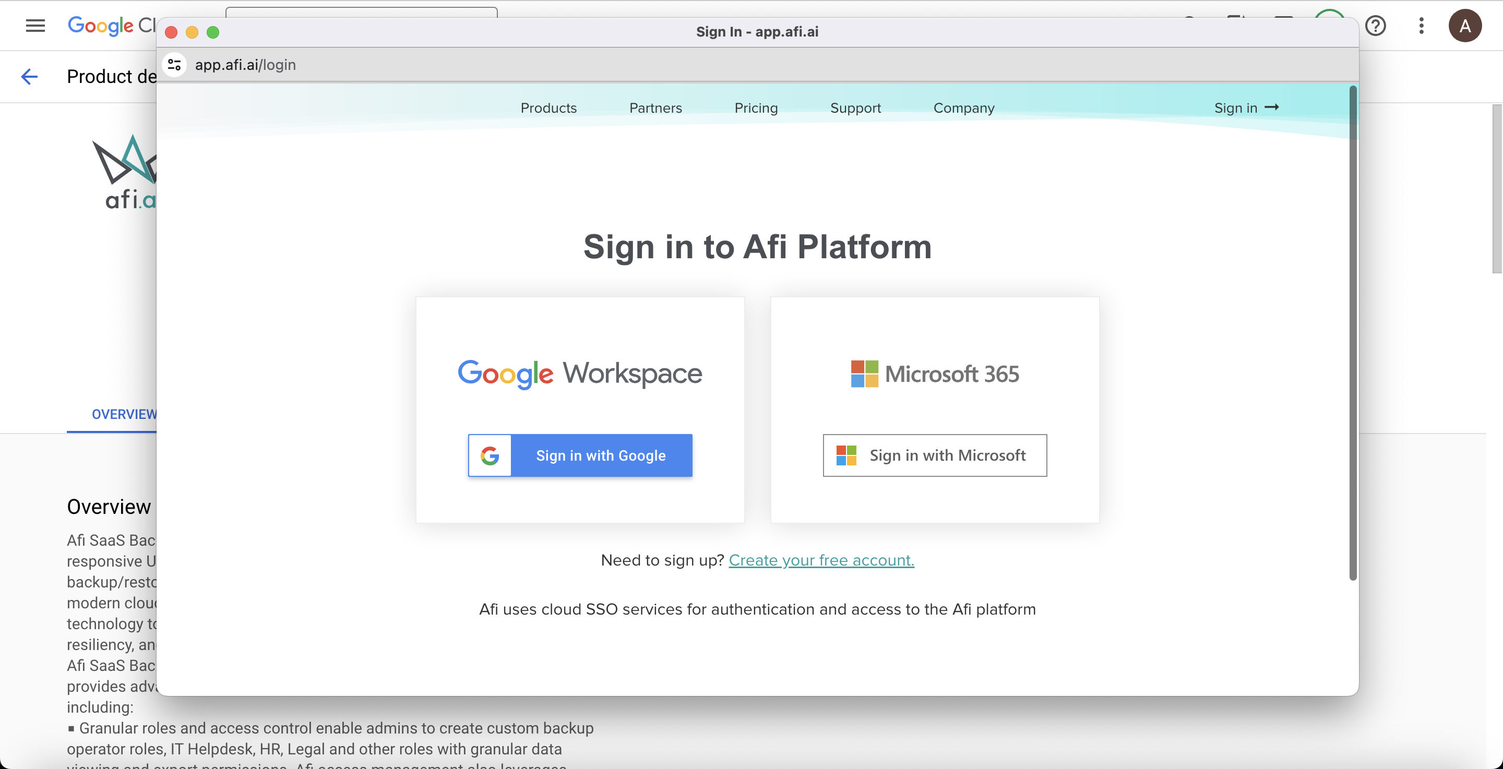Image resolution: width=1503 pixels, height=769 pixels.
Task: Click the back arrow beside Product details
Action: coord(29,77)
